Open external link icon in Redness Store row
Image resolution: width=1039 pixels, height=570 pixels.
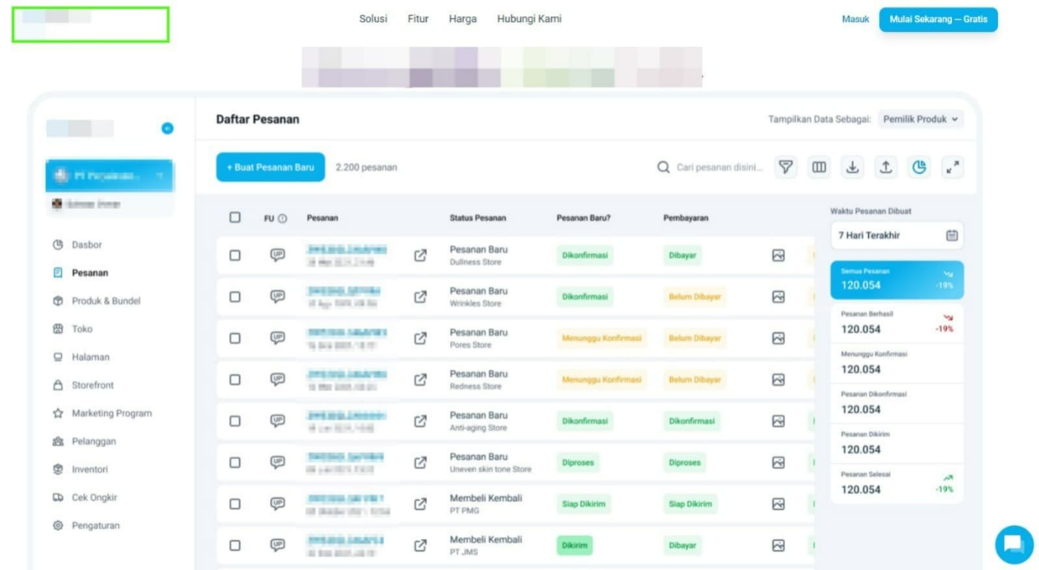point(420,380)
